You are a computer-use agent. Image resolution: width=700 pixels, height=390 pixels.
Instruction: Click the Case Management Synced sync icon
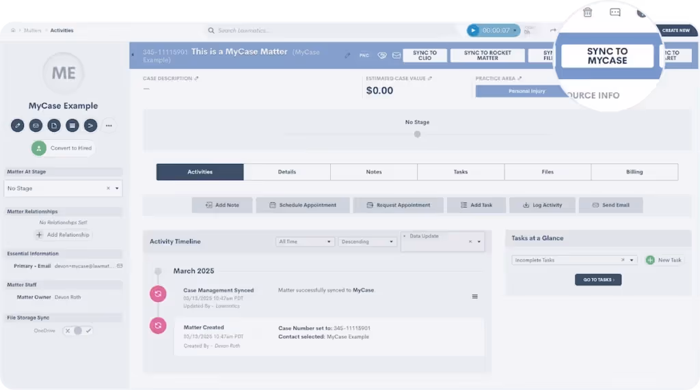(x=158, y=294)
